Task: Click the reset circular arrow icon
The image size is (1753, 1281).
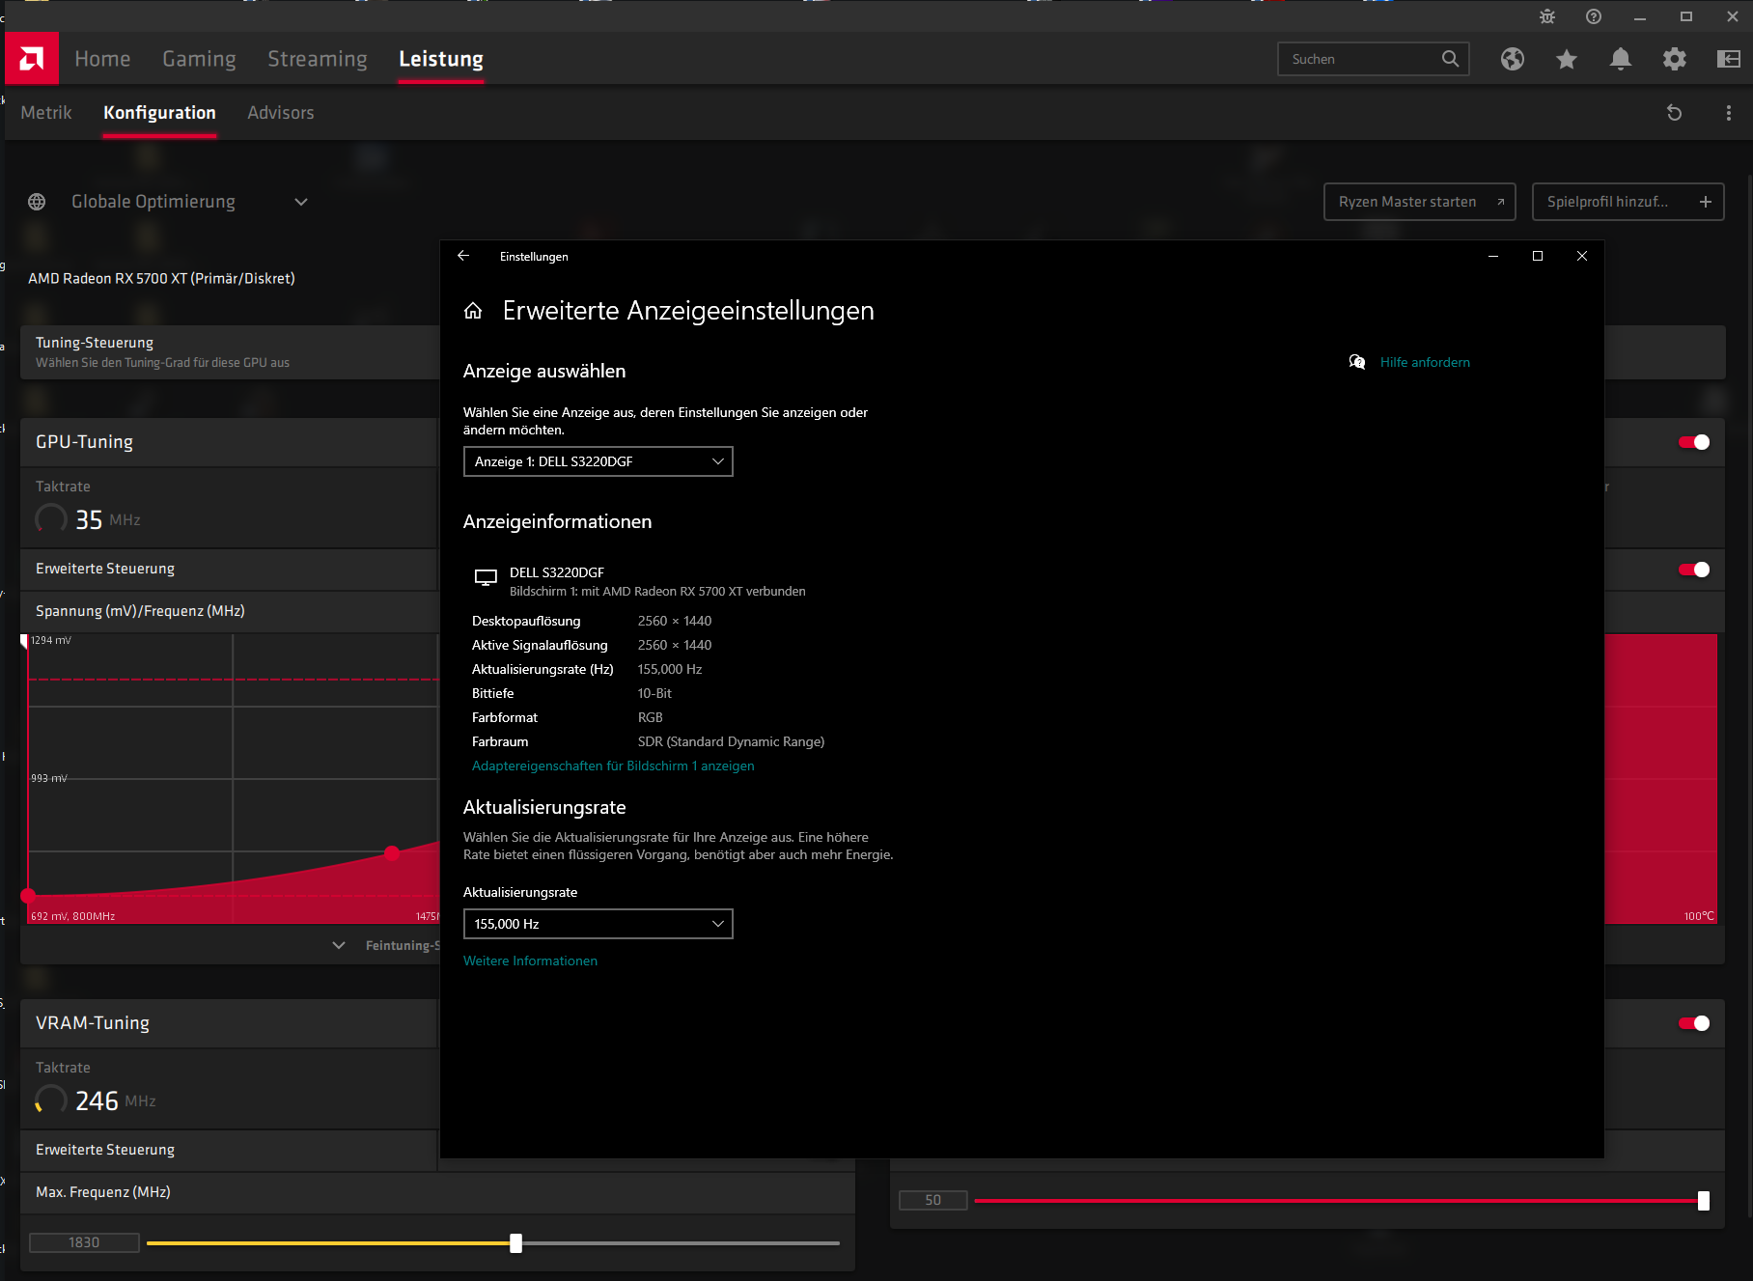Action: [1675, 113]
